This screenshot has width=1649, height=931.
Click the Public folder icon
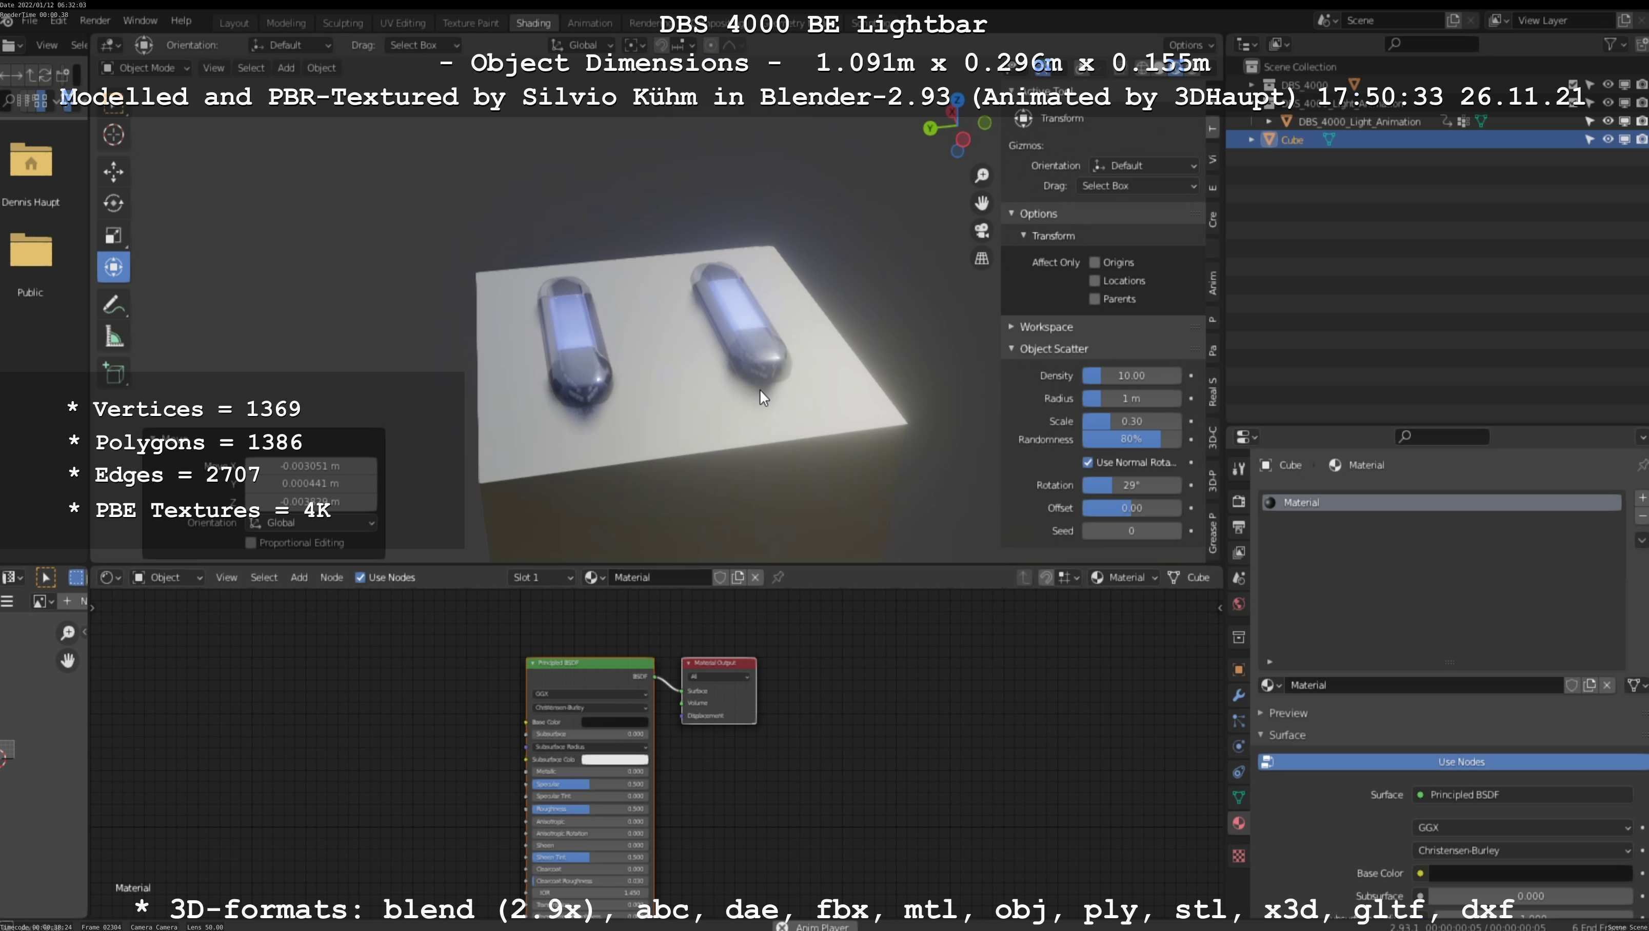[x=31, y=250]
